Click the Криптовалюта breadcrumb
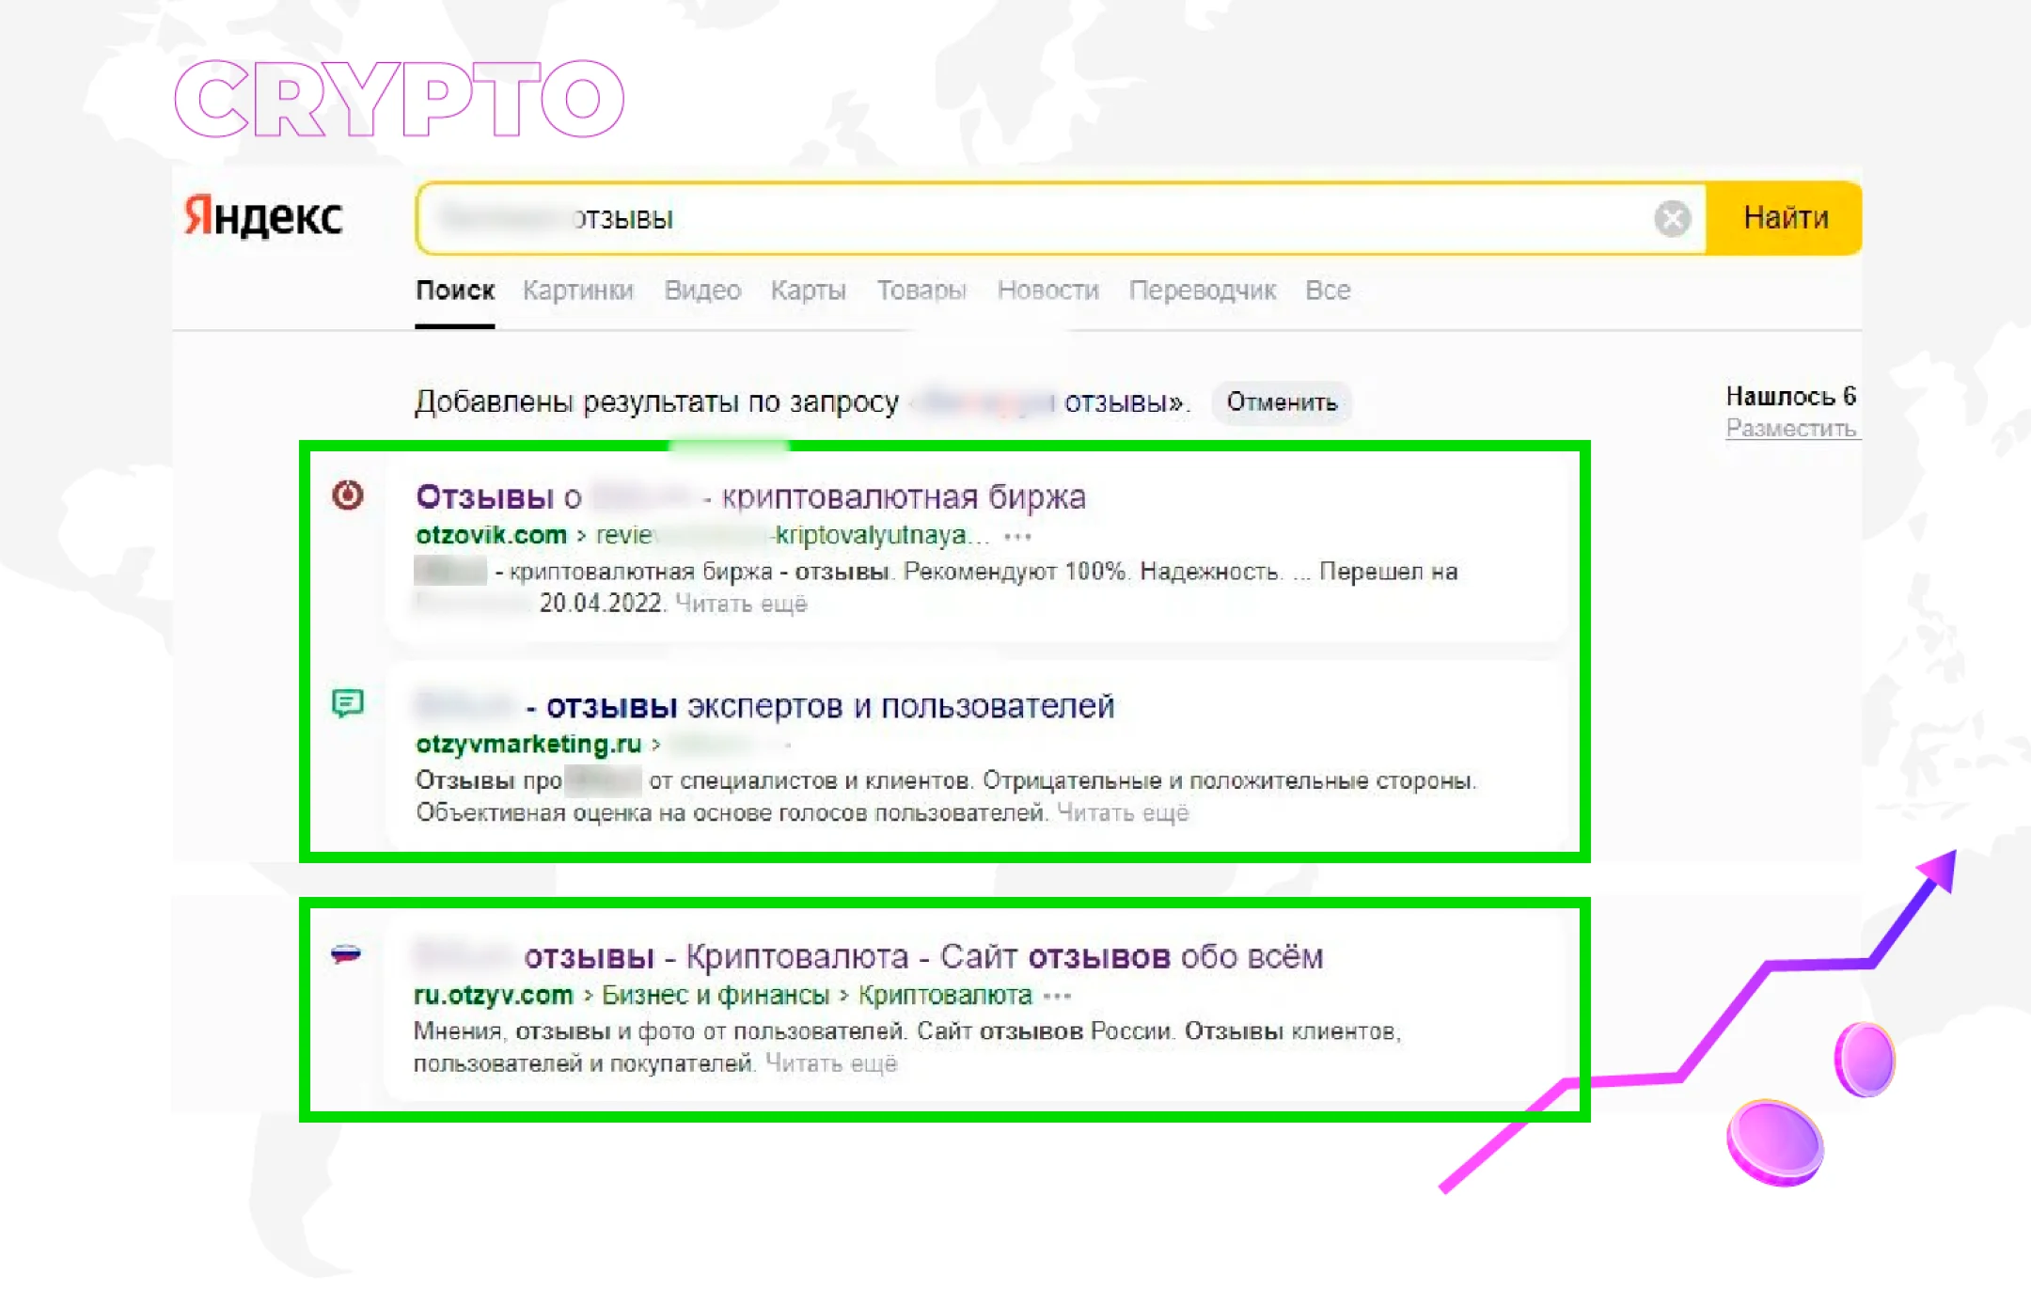 (945, 995)
